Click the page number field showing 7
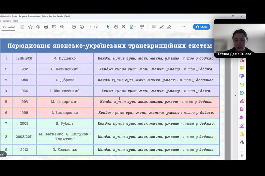 [x=90, y=27]
